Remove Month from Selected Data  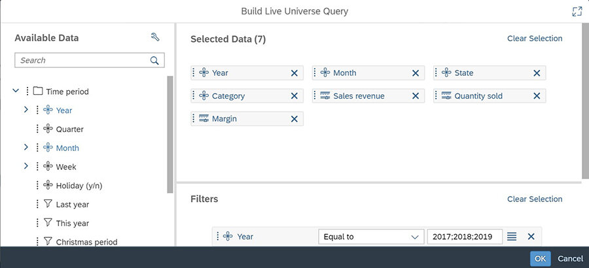416,73
